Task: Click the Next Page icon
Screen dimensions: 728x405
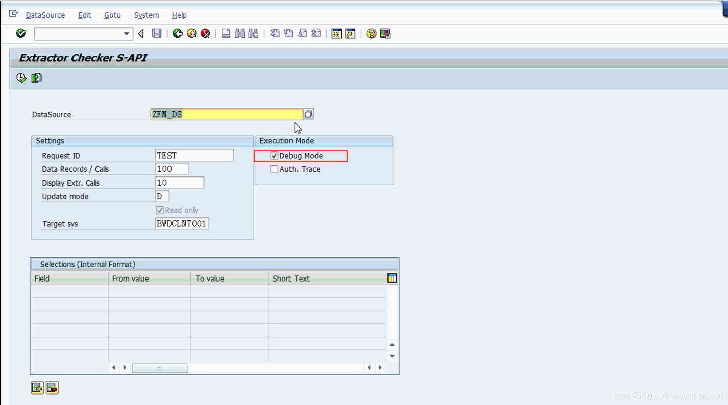Action: click(302, 33)
